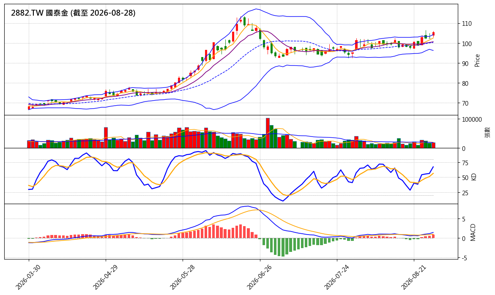Click the 張數 volume axis label

click(x=487, y=132)
